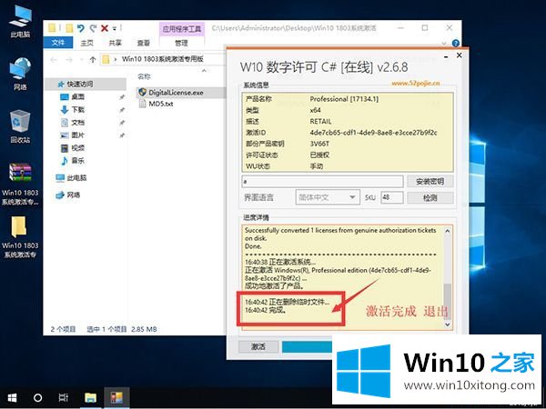Viewport: 546px width, 409px height.
Task: Click the SKU value field
Action: [x=392, y=197]
